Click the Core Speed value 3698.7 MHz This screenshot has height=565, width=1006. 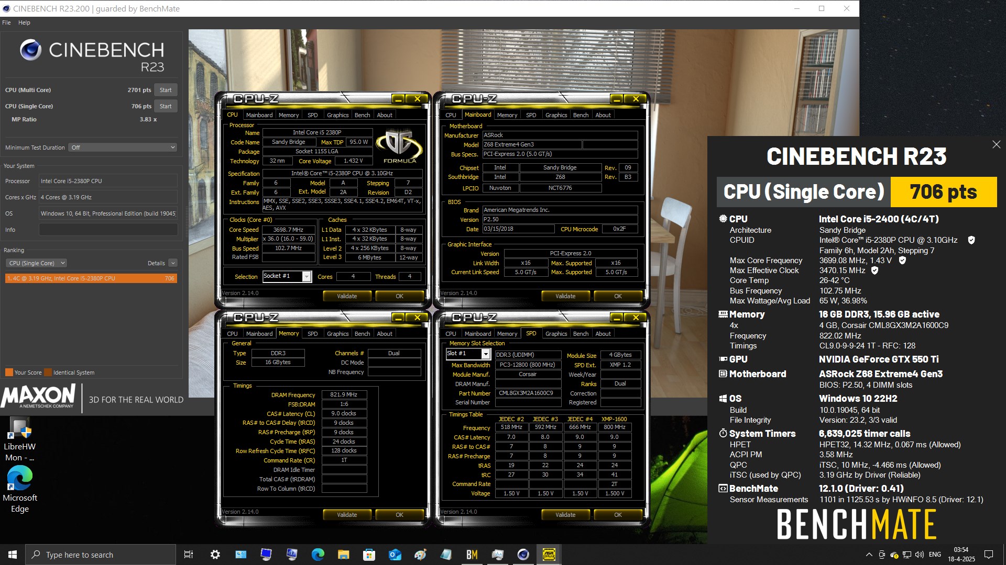(x=288, y=230)
